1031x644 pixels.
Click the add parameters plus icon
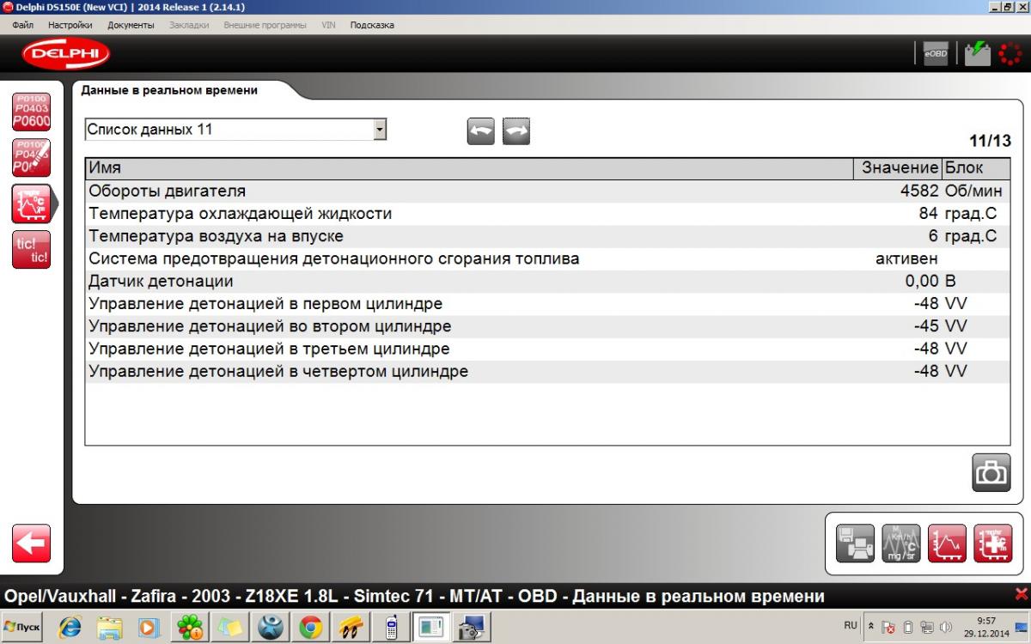[992, 544]
